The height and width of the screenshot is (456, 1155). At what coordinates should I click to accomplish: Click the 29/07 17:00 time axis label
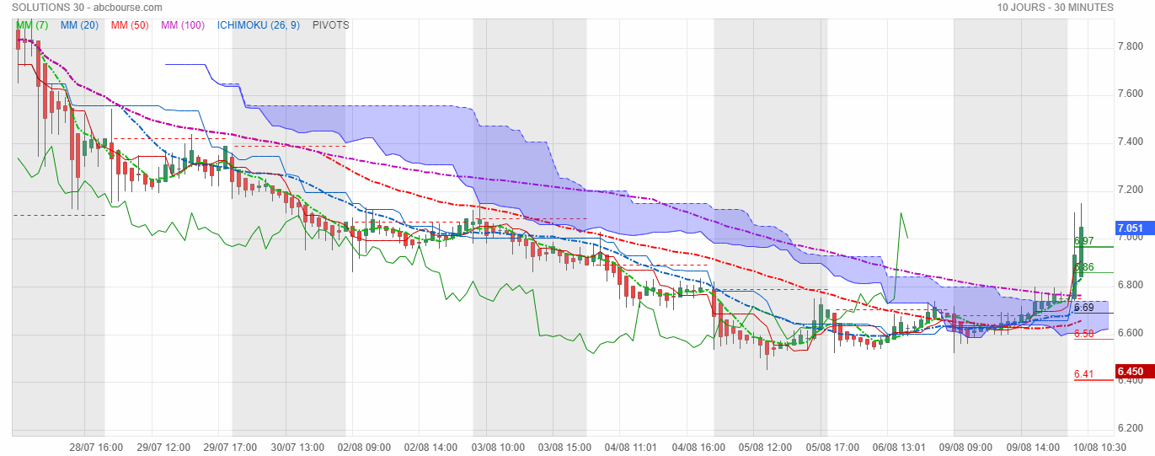230,447
